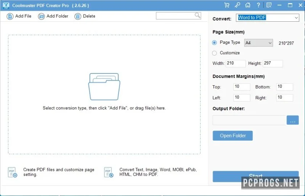The width and height of the screenshot is (305, 196).
Task: Click the search input field
Action: coord(178,16)
